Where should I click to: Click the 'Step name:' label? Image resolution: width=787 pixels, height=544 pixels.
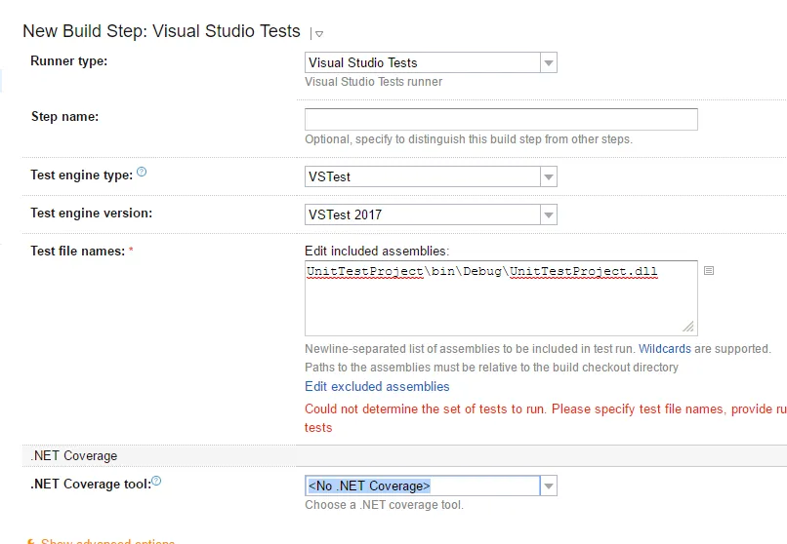(x=64, y=117)
